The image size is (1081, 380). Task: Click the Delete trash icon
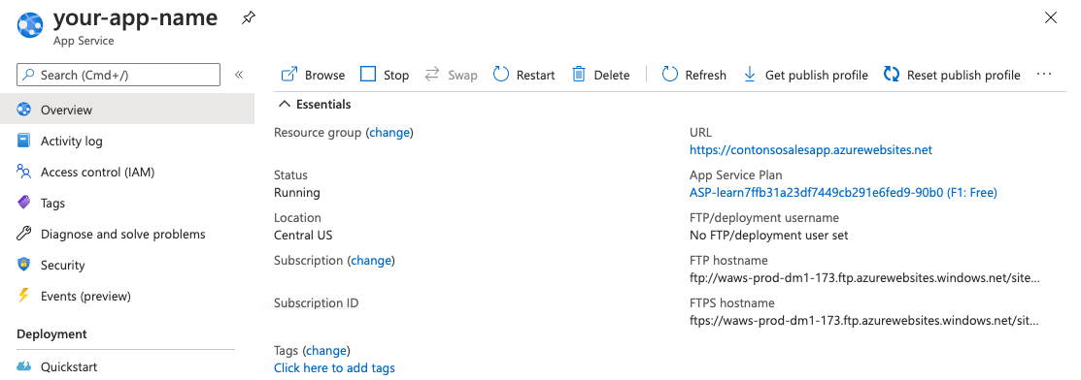click(x=579, y=75)
